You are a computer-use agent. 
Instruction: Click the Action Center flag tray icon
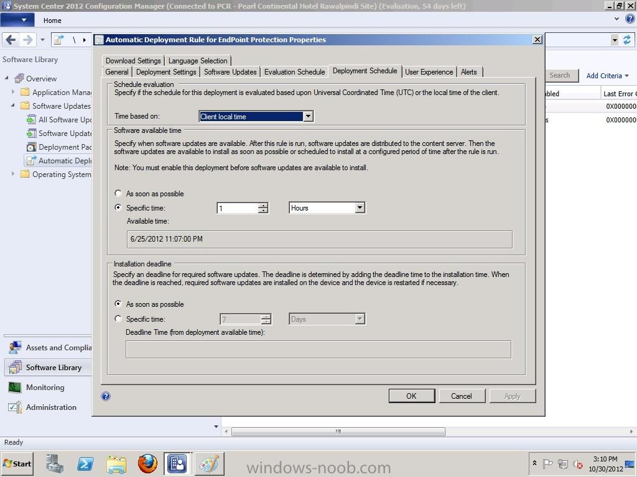click(547, 463)
